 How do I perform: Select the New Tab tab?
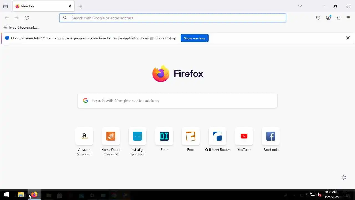[x=44, y=6]
